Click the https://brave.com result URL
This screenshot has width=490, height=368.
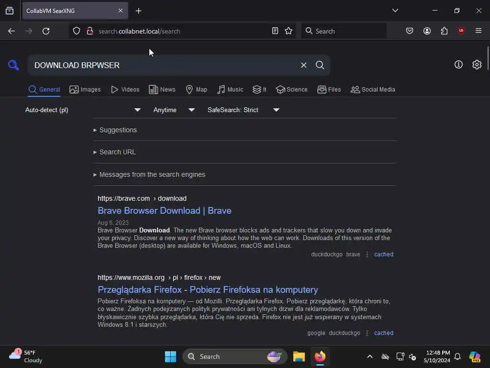click(x=142, y=198)
